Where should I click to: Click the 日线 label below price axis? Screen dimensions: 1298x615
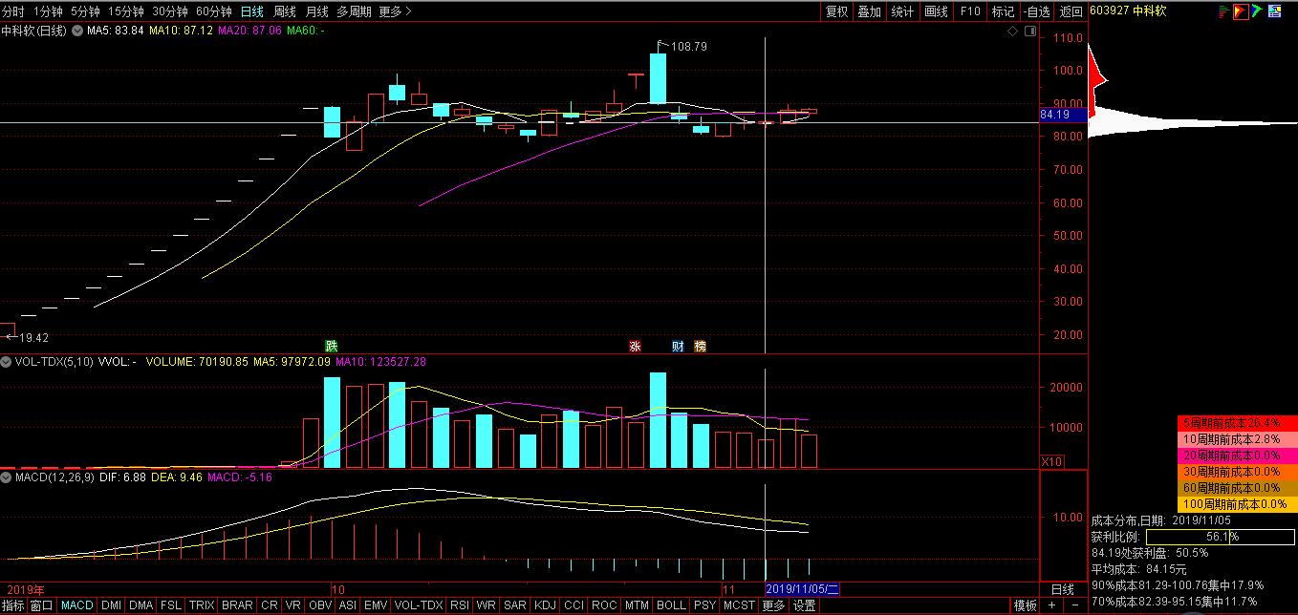pyautogui.click(x=1062, y=589)
